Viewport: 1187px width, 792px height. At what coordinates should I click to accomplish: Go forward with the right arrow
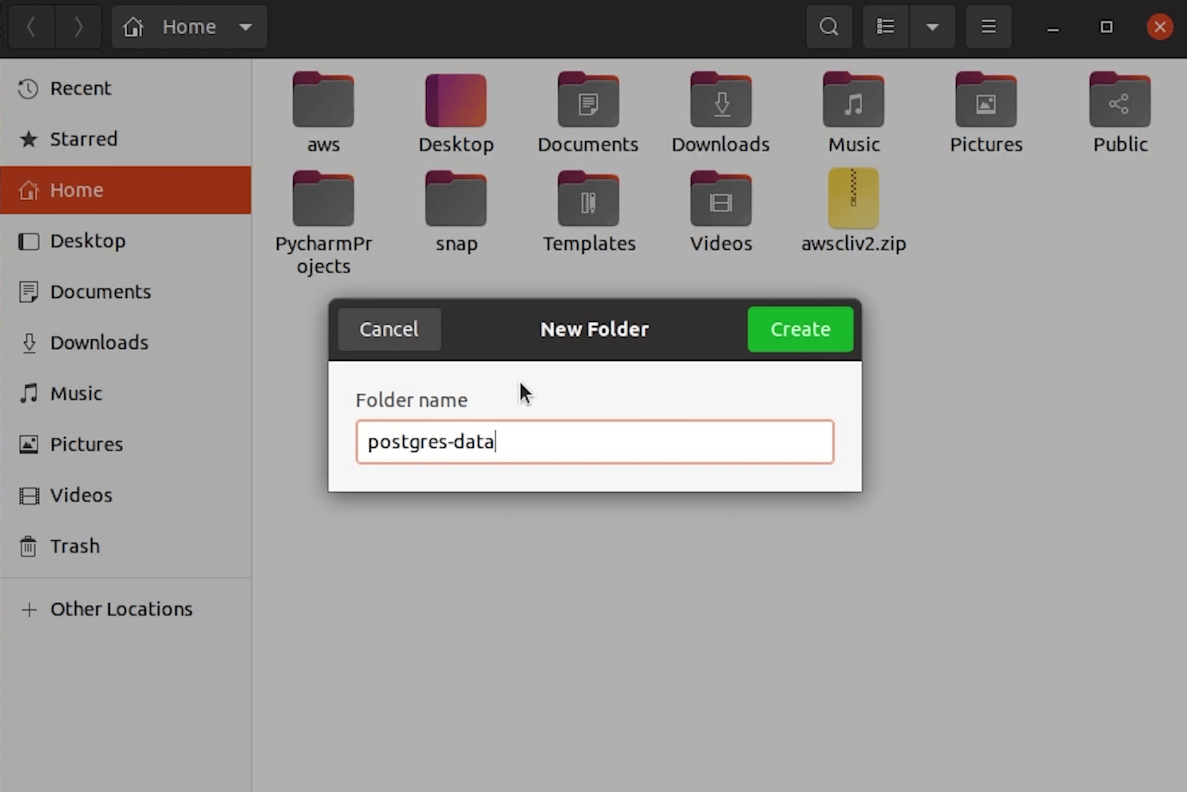click(x=78, y=27)
